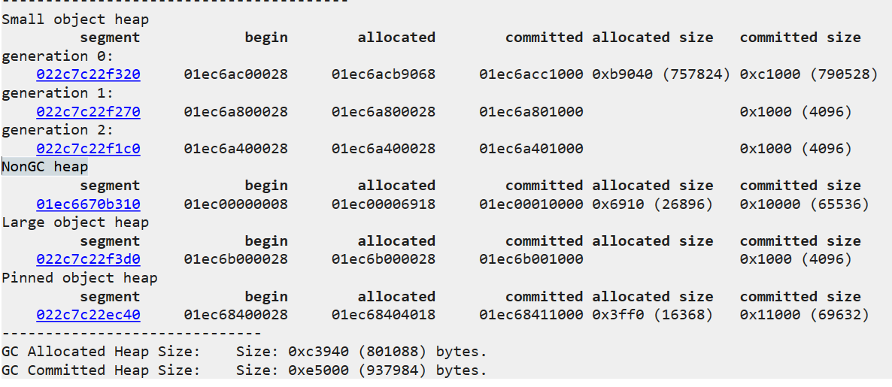Click the GC Committed Heap Size line
The width and height of the screenshot is (892, 387).
(x=244, y=370)
